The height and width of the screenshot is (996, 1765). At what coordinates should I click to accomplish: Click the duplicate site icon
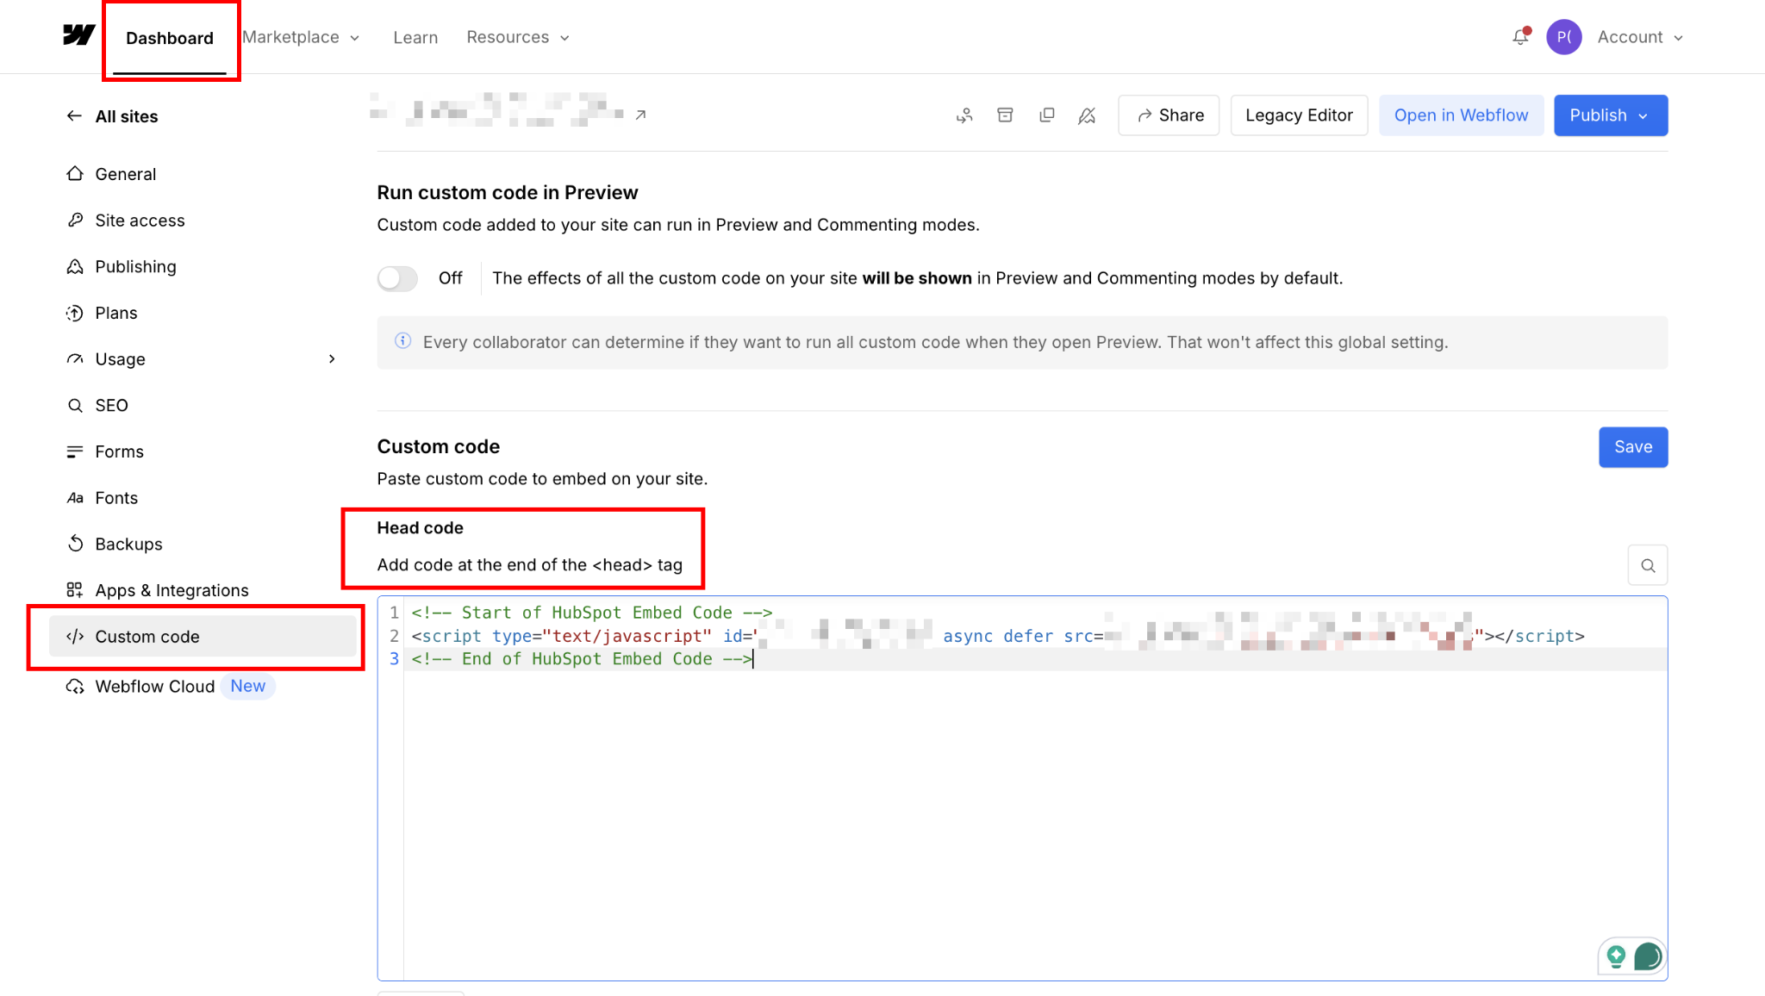(x=1046, y=115)
